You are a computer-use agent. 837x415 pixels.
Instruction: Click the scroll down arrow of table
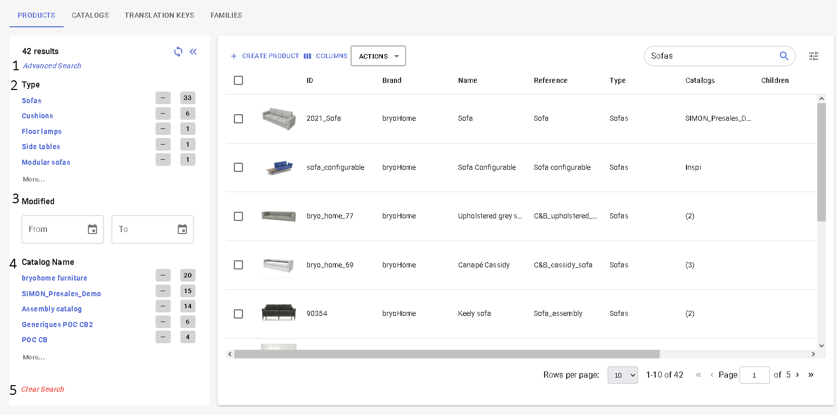821,346
